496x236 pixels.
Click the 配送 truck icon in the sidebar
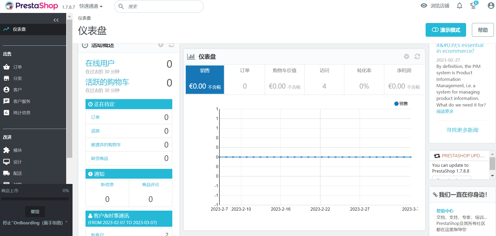pyautogui.click(x=7, y=173)
